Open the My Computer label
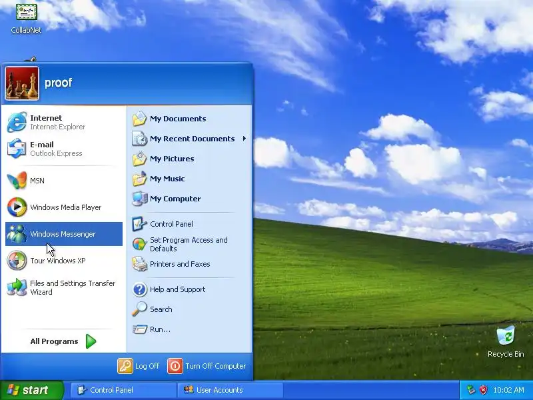Viewport: 533px width, 400px height. [x=175, y=199]
